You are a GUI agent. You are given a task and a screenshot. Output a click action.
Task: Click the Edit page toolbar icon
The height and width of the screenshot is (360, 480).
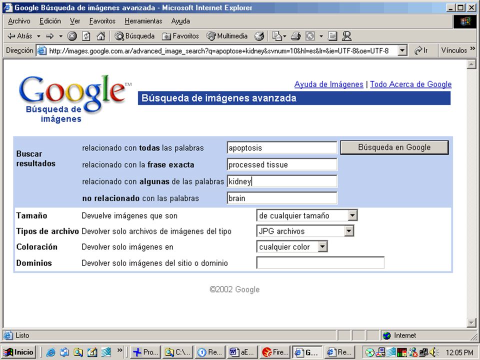pos(310,36)
